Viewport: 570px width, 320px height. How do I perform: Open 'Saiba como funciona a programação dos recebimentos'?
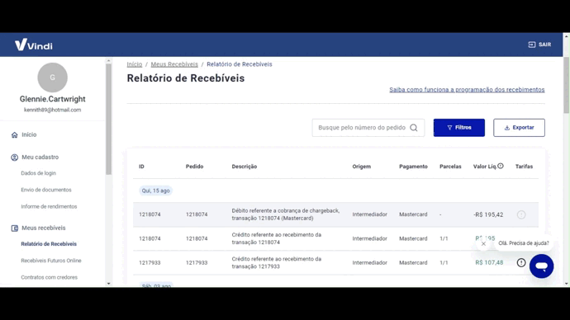pyautogui.click(x=467, y=90)
